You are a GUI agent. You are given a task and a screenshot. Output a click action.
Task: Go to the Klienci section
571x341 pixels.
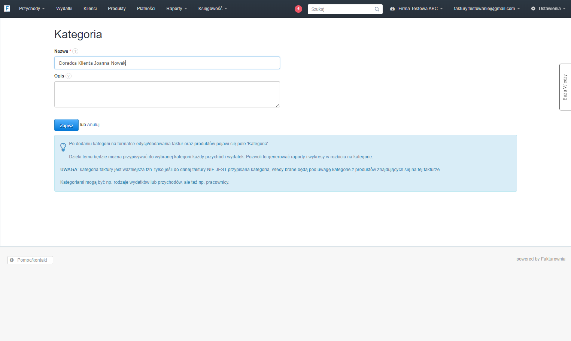click(x=90, y=9)
